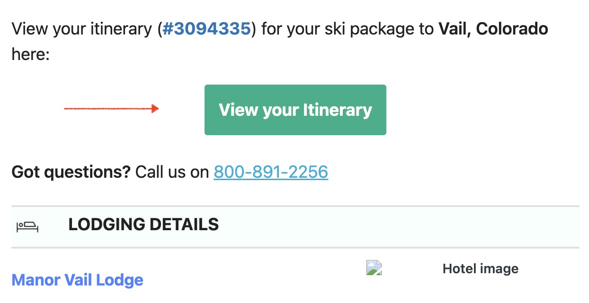The image size is (589, 303).
Task: Select the Hotel image placeholder text
Action: point(480,269)
